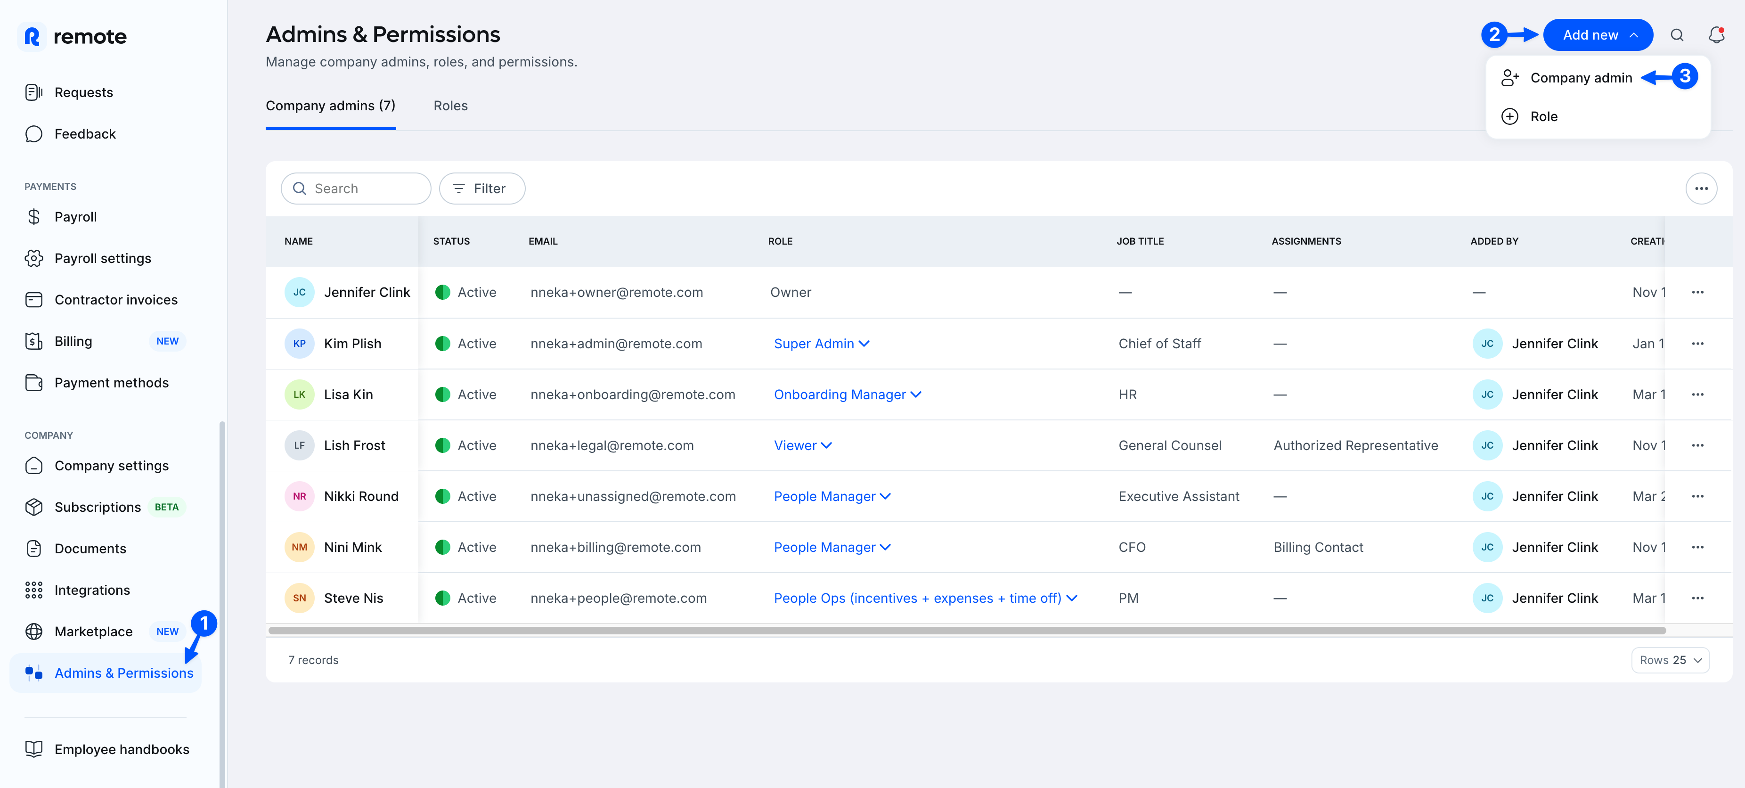
Task: Change the Rows 25 pagination dropdown
Action: coord(1670,659)
